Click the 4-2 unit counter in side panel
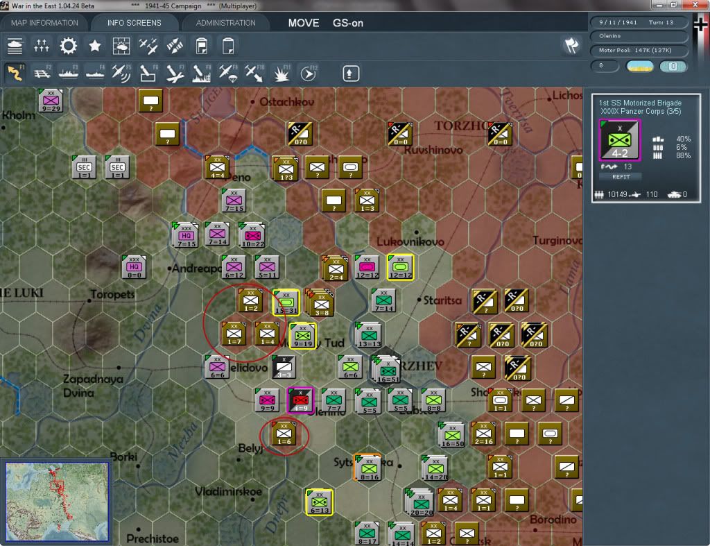This screenshot has height=546, width=710. pyautogui.click(x=619, y=140)
